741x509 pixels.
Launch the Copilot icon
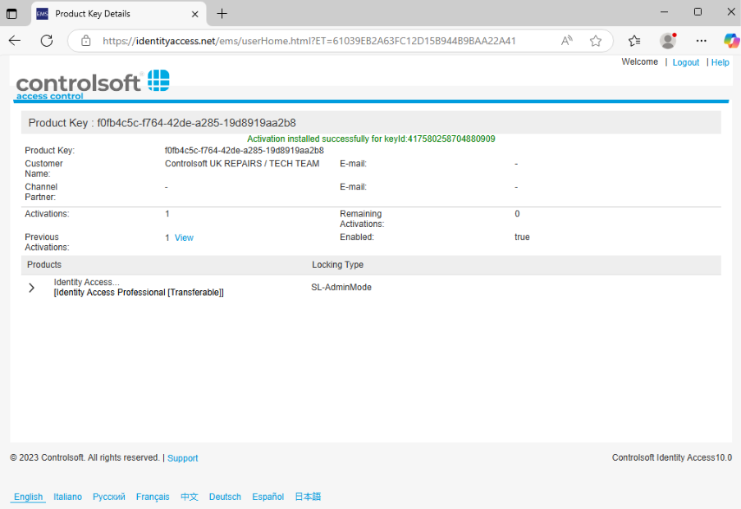[731, 41]
